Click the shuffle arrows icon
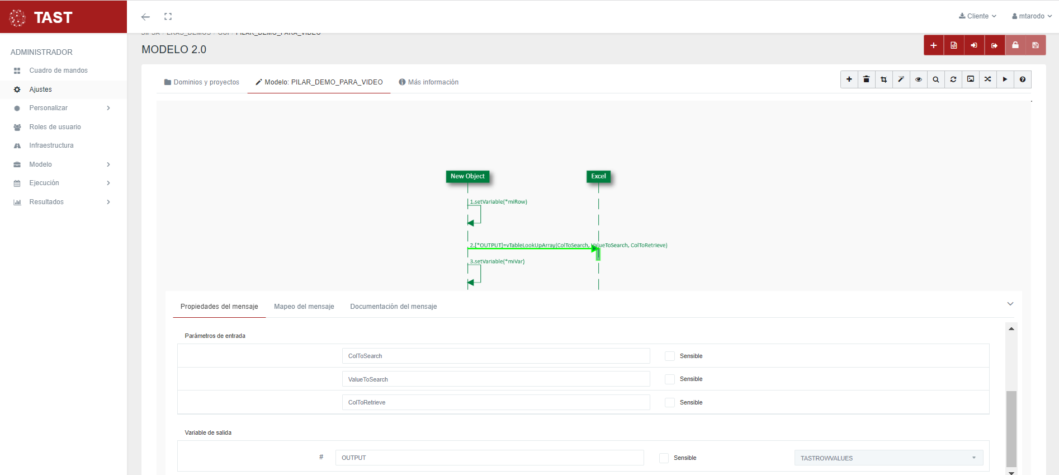The image size is (1059, 475). coord(987,79)
